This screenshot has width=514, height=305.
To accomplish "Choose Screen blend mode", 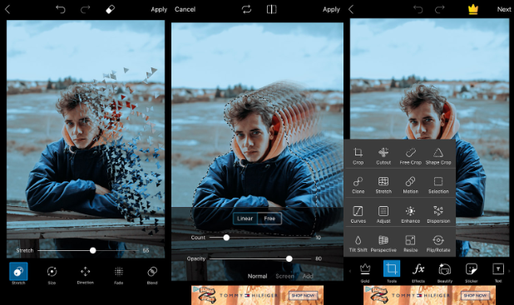I will point(284,276).
